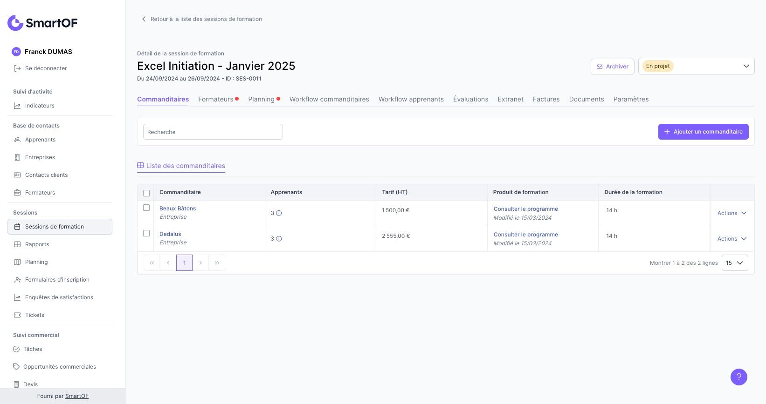Viewport: 766px width, 404px height.
Task: Click the Formateurs briefcase icon
Action: 17,193
